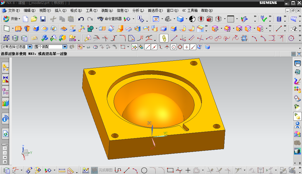
Task: Expand dropdown arrow beside Sketch plane icon
Action: pyautogui.click(x=13, y=29)
